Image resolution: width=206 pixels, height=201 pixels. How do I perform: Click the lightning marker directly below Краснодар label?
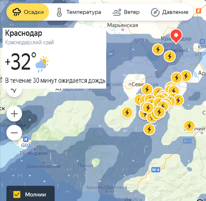158,50
